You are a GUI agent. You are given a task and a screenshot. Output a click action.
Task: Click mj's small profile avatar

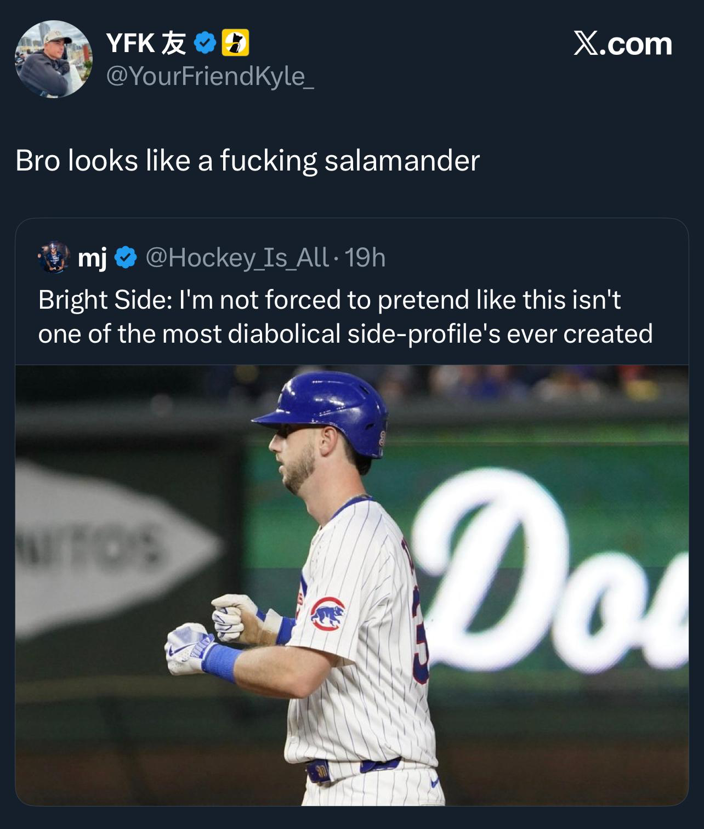pos(53,257)
